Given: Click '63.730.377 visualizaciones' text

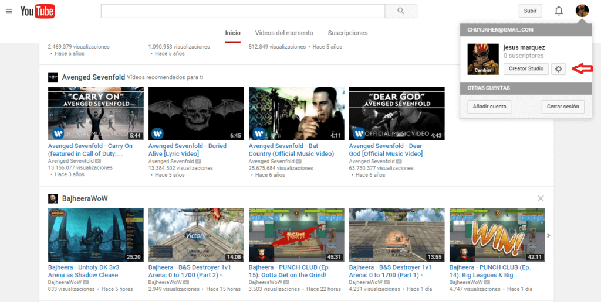Looking at the screenshot, I should pyautogui.click(x=381, y=168).
